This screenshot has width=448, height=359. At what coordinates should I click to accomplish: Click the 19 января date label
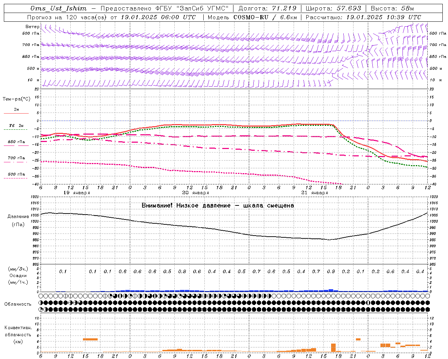77,193
